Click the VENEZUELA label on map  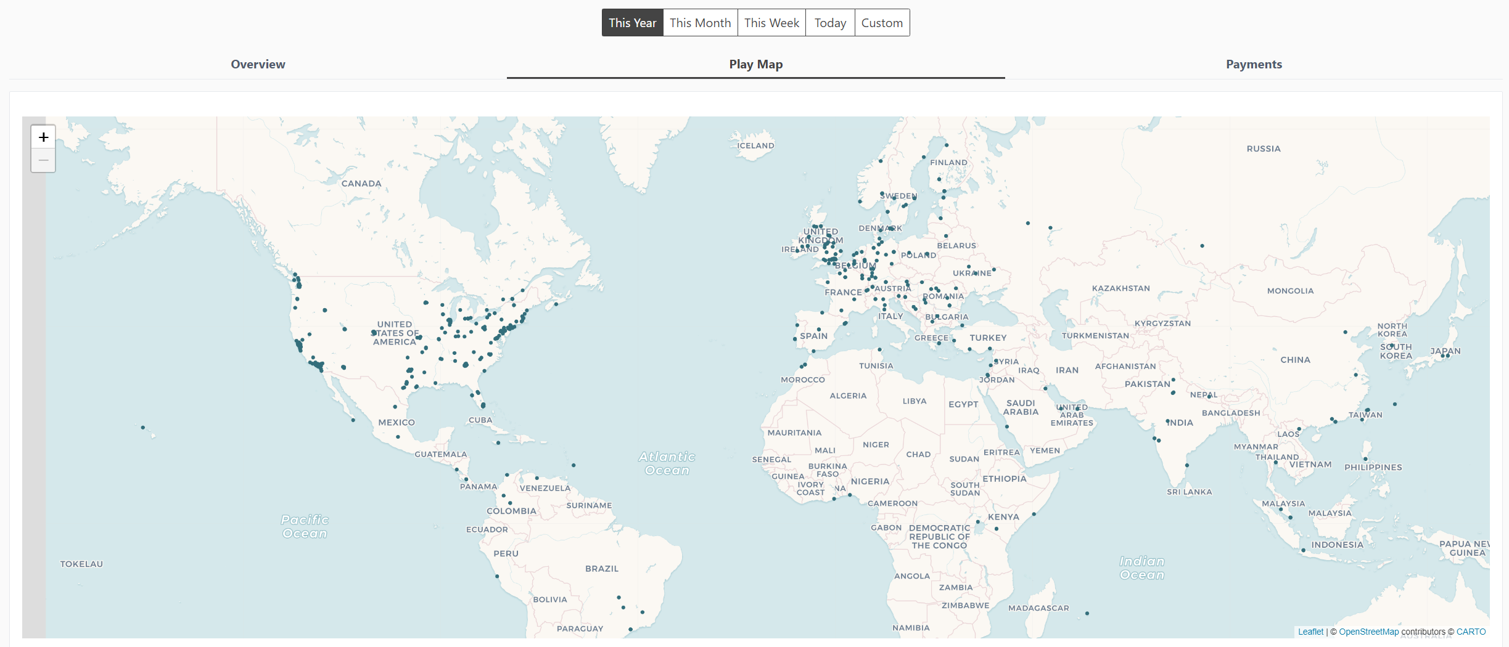point(545,488)
